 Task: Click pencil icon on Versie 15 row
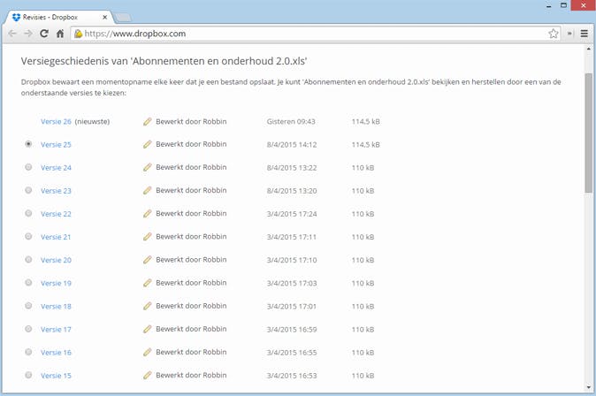(148, 376)
